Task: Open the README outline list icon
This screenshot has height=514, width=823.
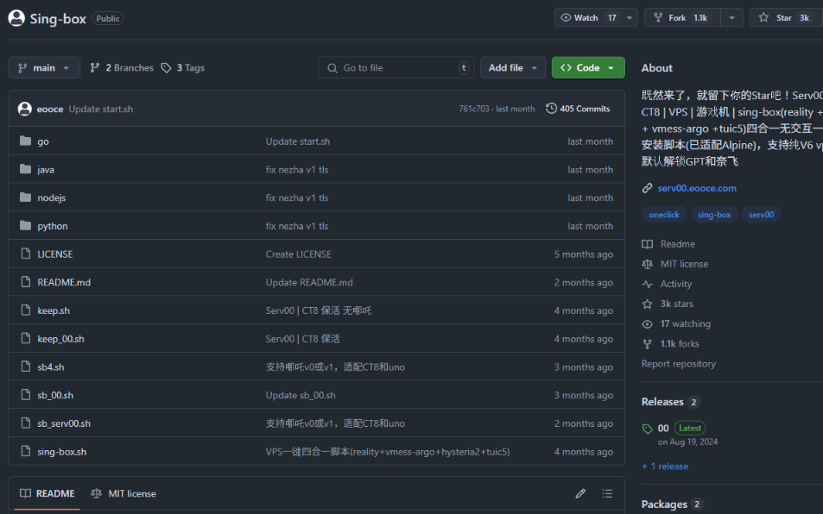Action: pos(607,493)
